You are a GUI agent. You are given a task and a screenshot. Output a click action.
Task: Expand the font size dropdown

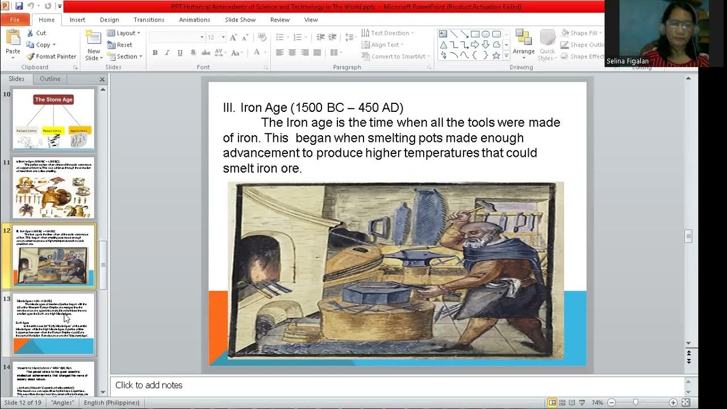point(223,37)
